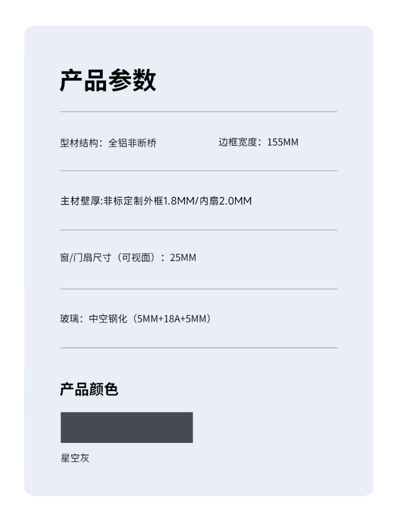The height and width of the screenshot is (524, 397).
Task: Click the 星空灰 color name label
Action: click(75, 458)
